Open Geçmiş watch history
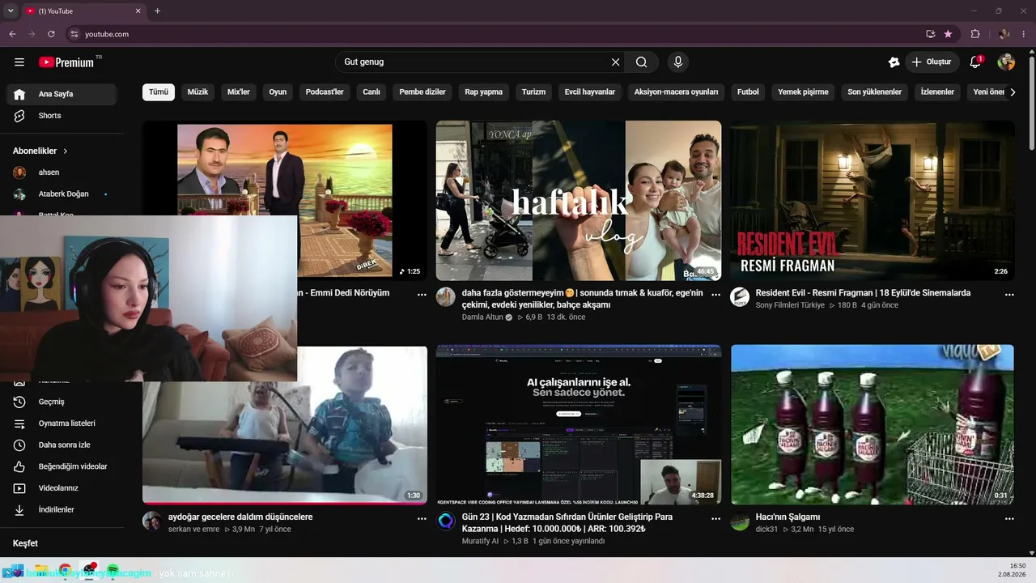This screenshot has height=583, width=1036. (62, 402)
